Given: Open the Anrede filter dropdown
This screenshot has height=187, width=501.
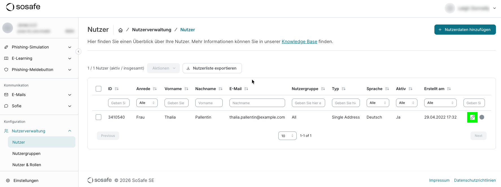Looking at the screenshot, I should 147,103.
